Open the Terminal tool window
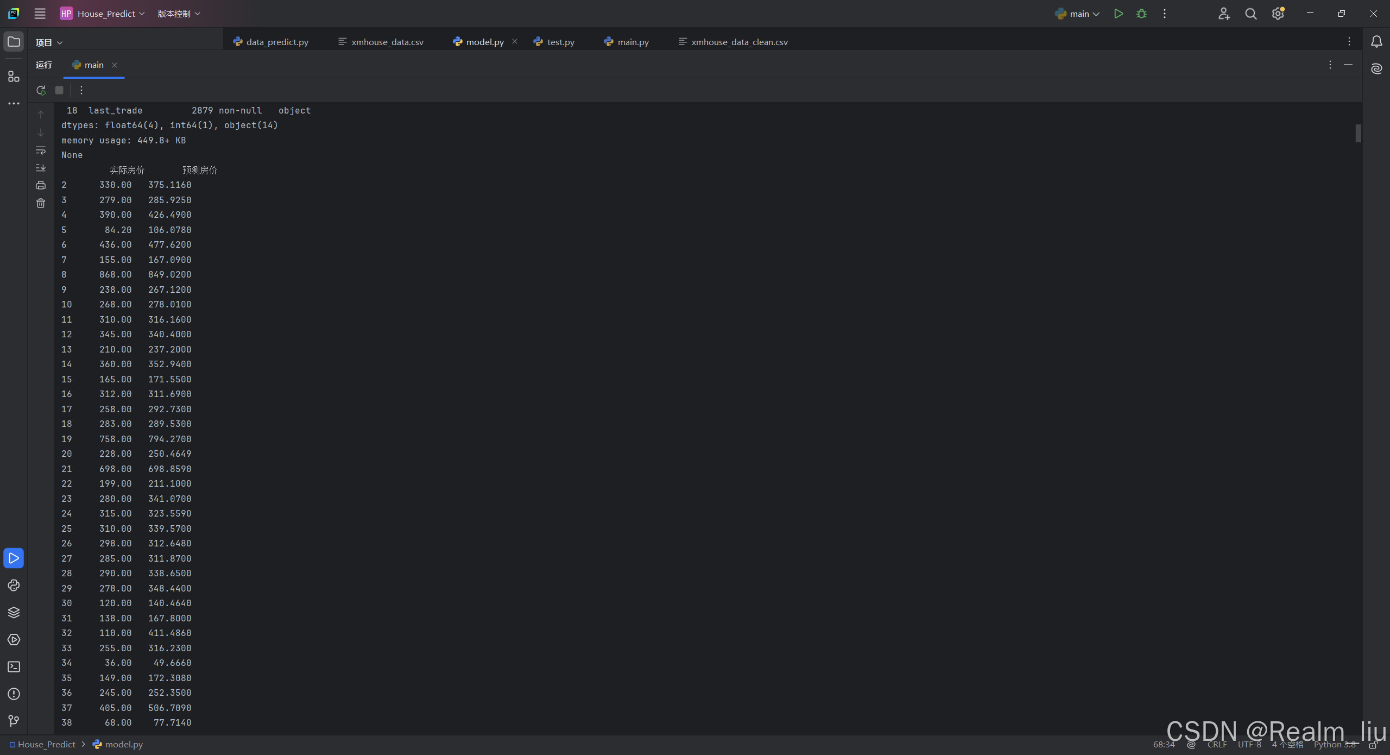1390x755 pixels. 14,667
